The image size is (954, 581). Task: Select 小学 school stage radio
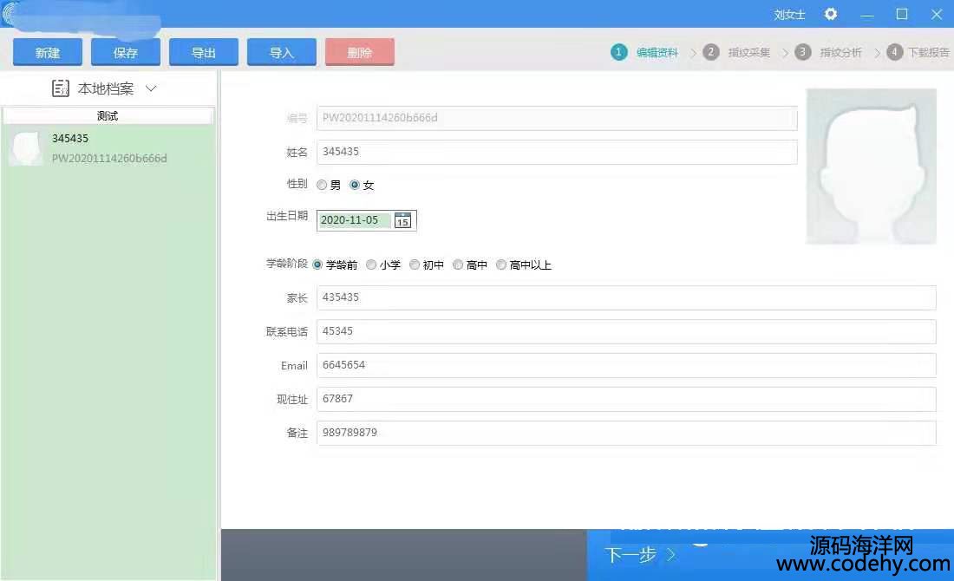click(371, 264)
